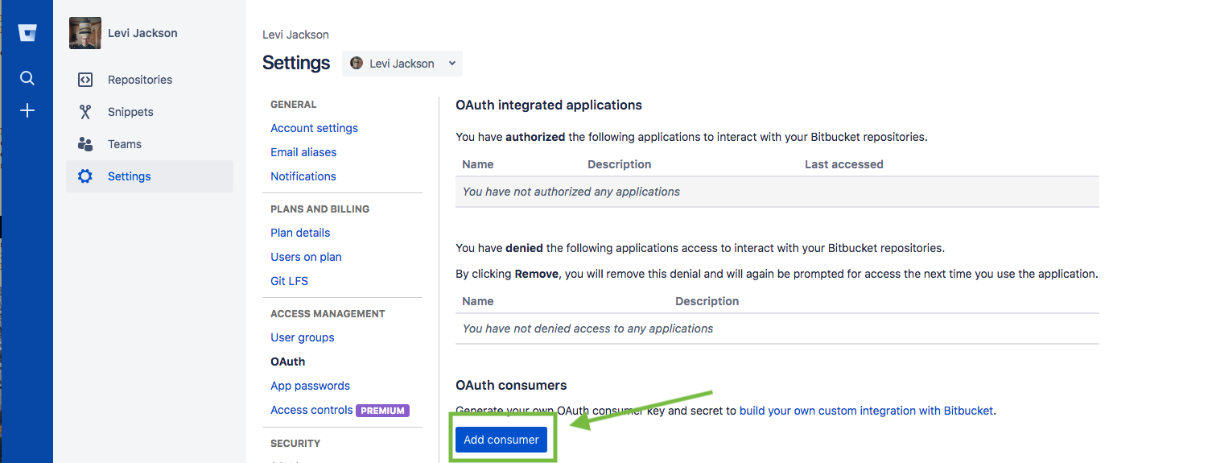Click the Repositories code icon

[x=85, y=80]
